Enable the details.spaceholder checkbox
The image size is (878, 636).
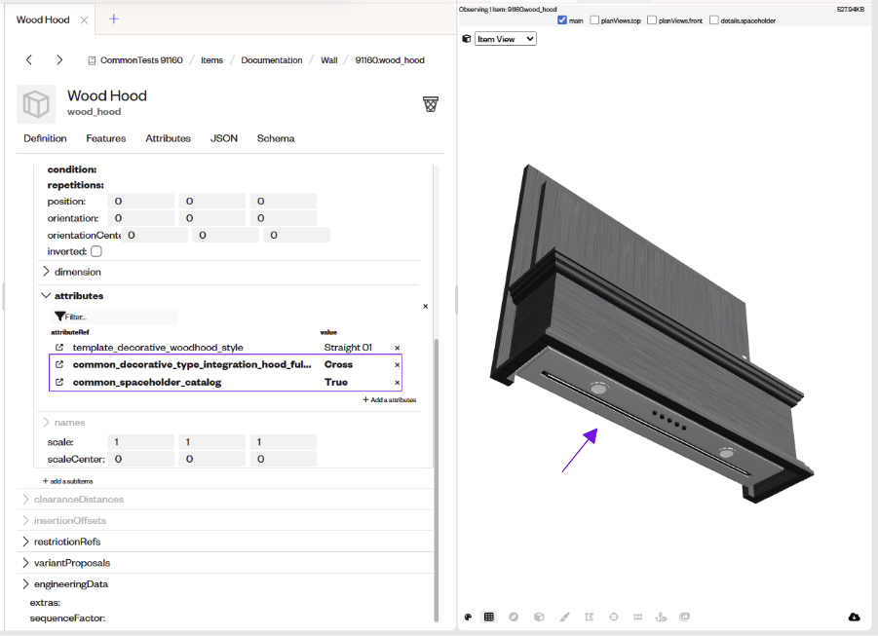click(714, 20)
